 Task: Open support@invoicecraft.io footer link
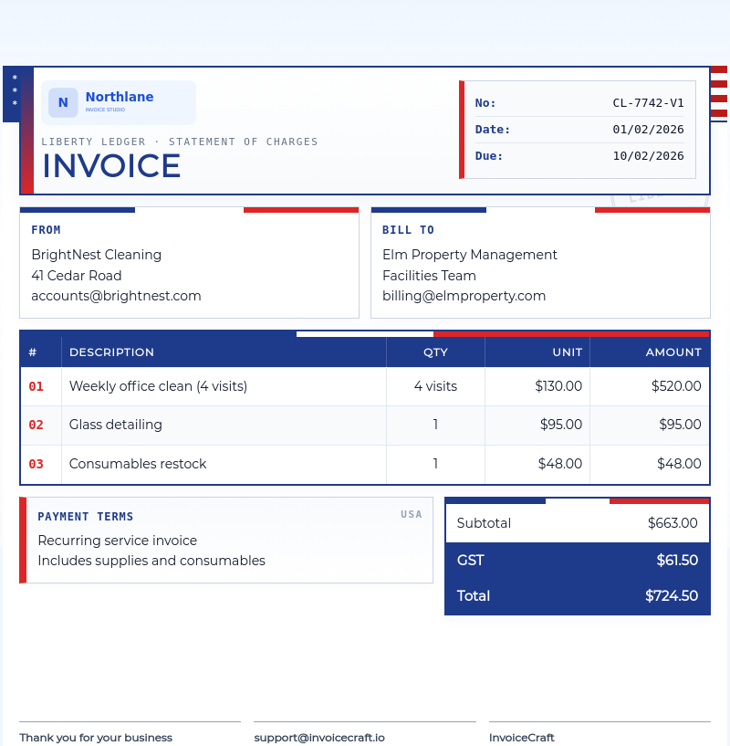click(x=319, y=738)
